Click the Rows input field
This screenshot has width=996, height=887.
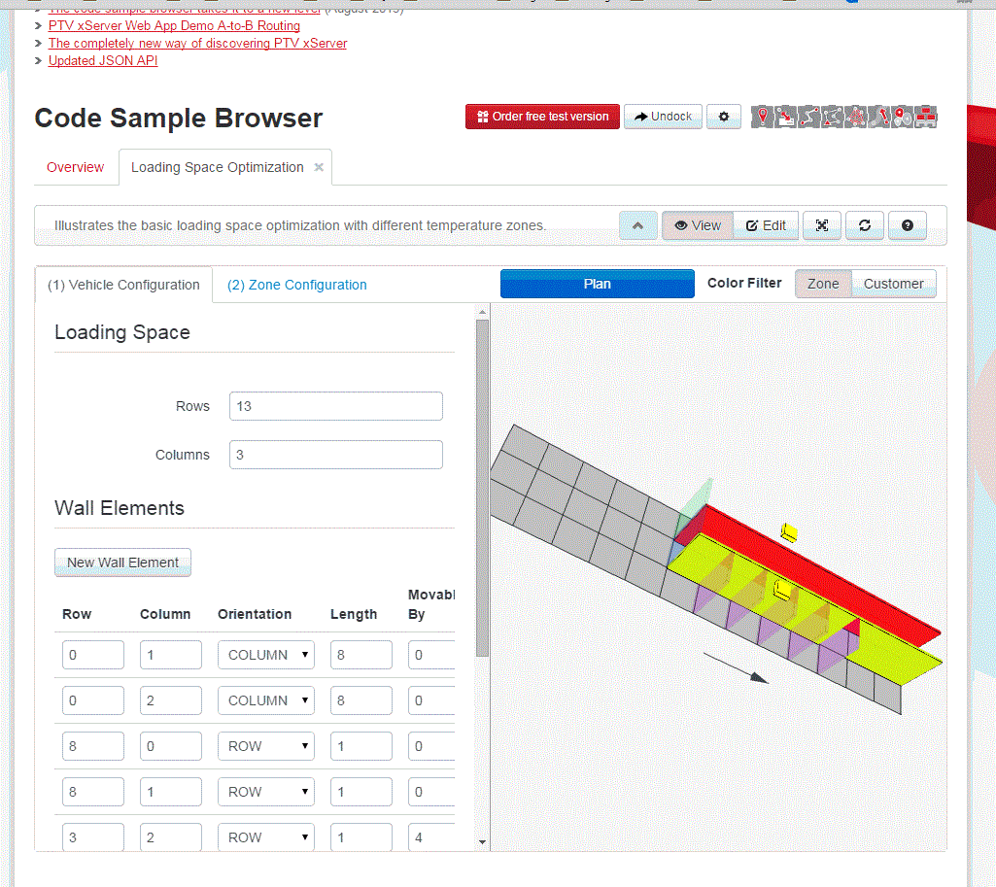click(x=335, y=406)
